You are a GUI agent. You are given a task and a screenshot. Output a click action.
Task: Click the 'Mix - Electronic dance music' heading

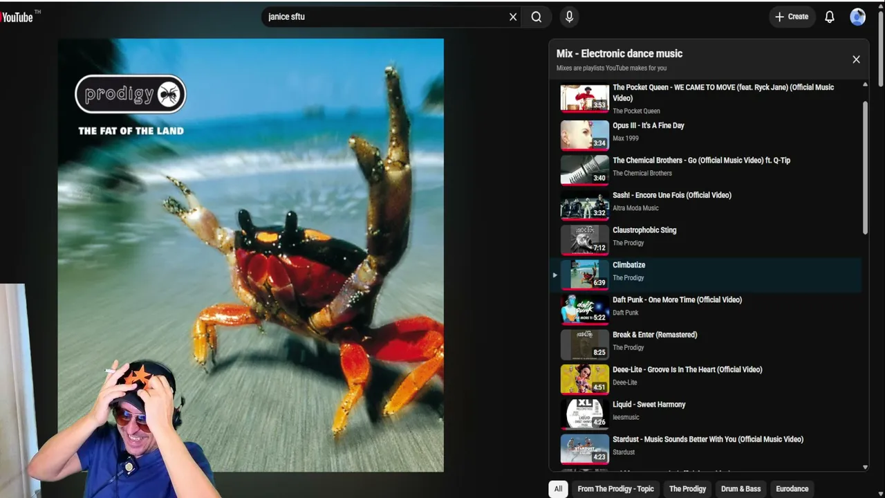tap(619, 54)
